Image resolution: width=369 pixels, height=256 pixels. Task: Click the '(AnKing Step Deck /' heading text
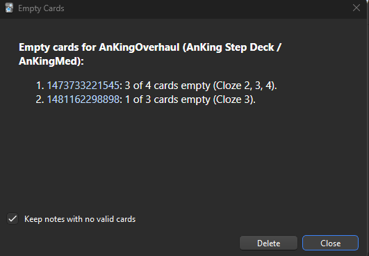[232, 47]
